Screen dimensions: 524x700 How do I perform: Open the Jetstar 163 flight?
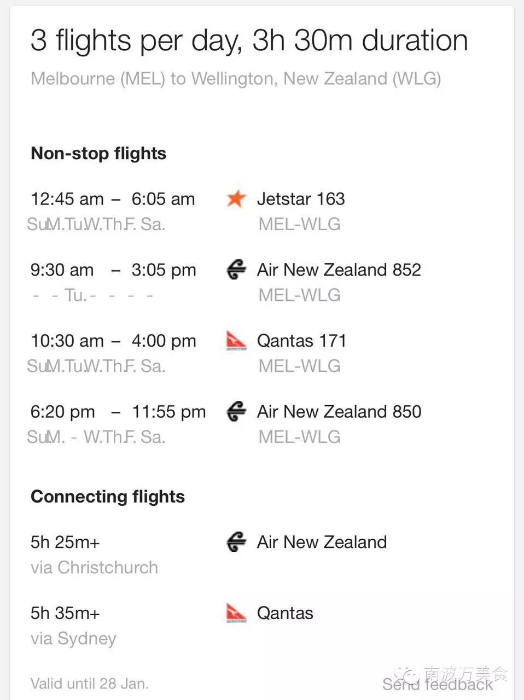point(301,199)
